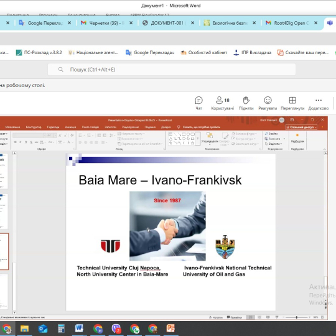Toggle text shadow in PowerPoint Font group

tap(31, 142)
